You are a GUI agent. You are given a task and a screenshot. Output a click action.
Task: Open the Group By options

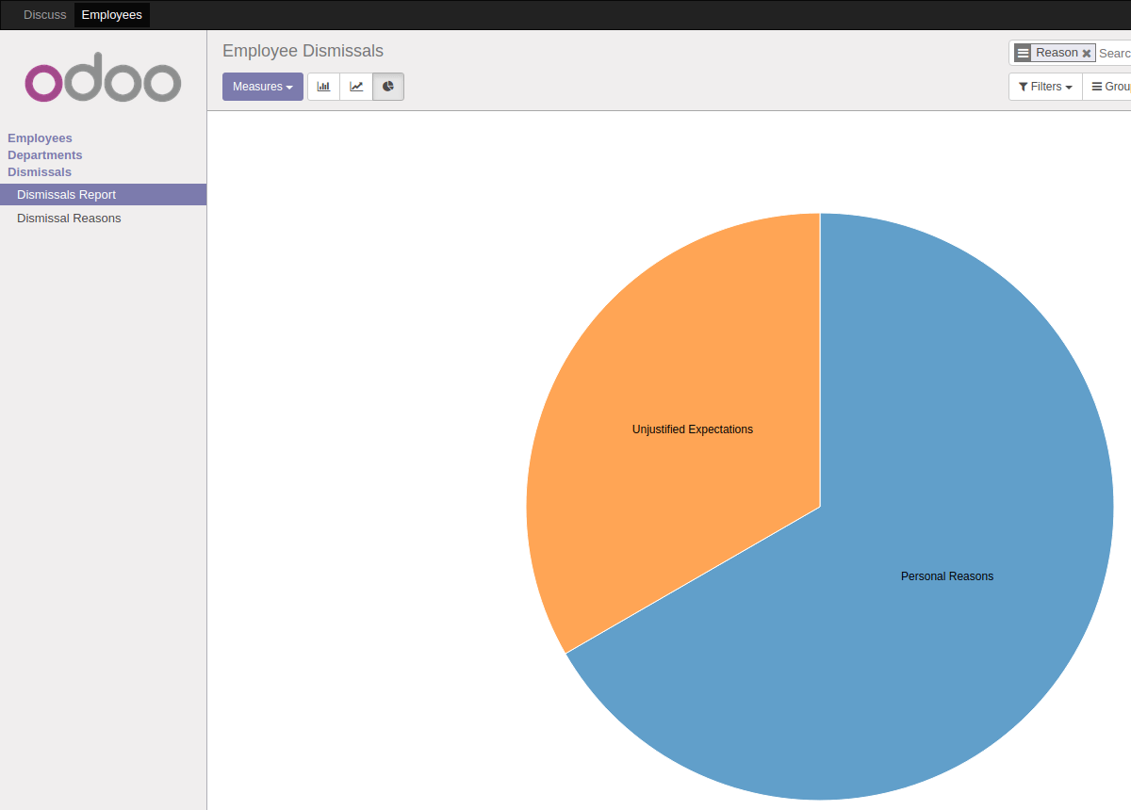(x=1112, y=86)
